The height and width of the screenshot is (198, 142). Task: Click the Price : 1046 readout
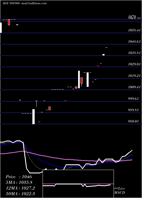[19, 177]
